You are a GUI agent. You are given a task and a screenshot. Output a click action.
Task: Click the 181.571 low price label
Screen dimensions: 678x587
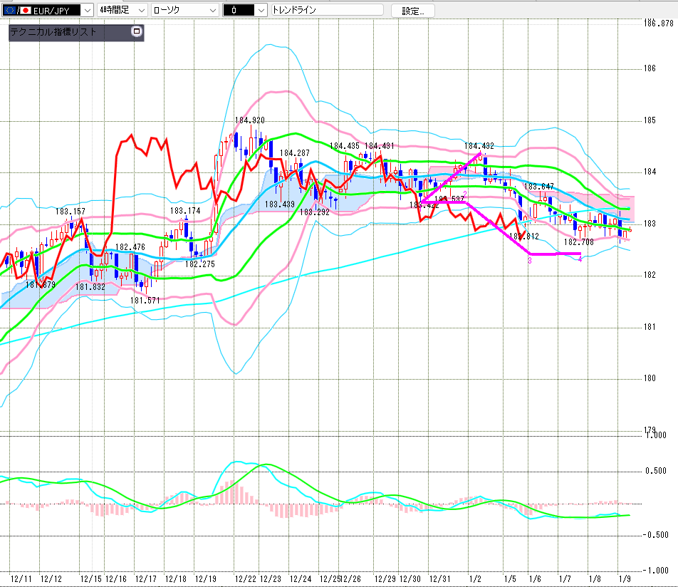145,301
